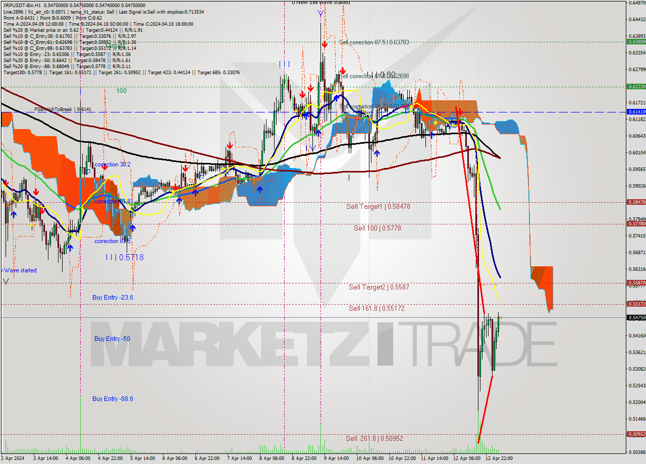Click the '8 Apr 06:00' time label
646x464 pixels.
pos(272,458)
